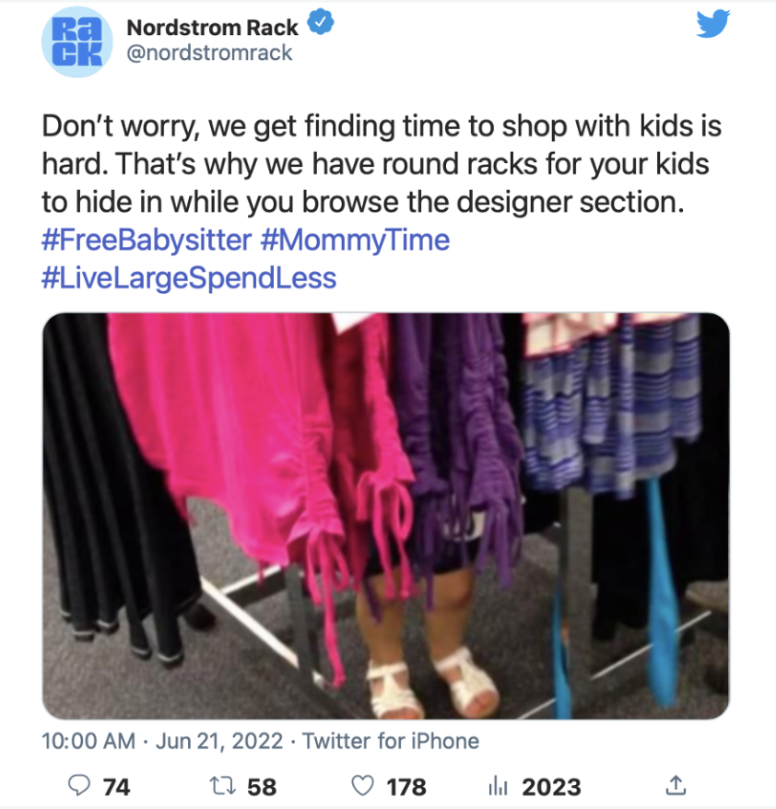The width and height of the screenshot is (776, 809).
Task: Open the #LiveLargeSpendLess hashtag
Action: tap(189, 278)
